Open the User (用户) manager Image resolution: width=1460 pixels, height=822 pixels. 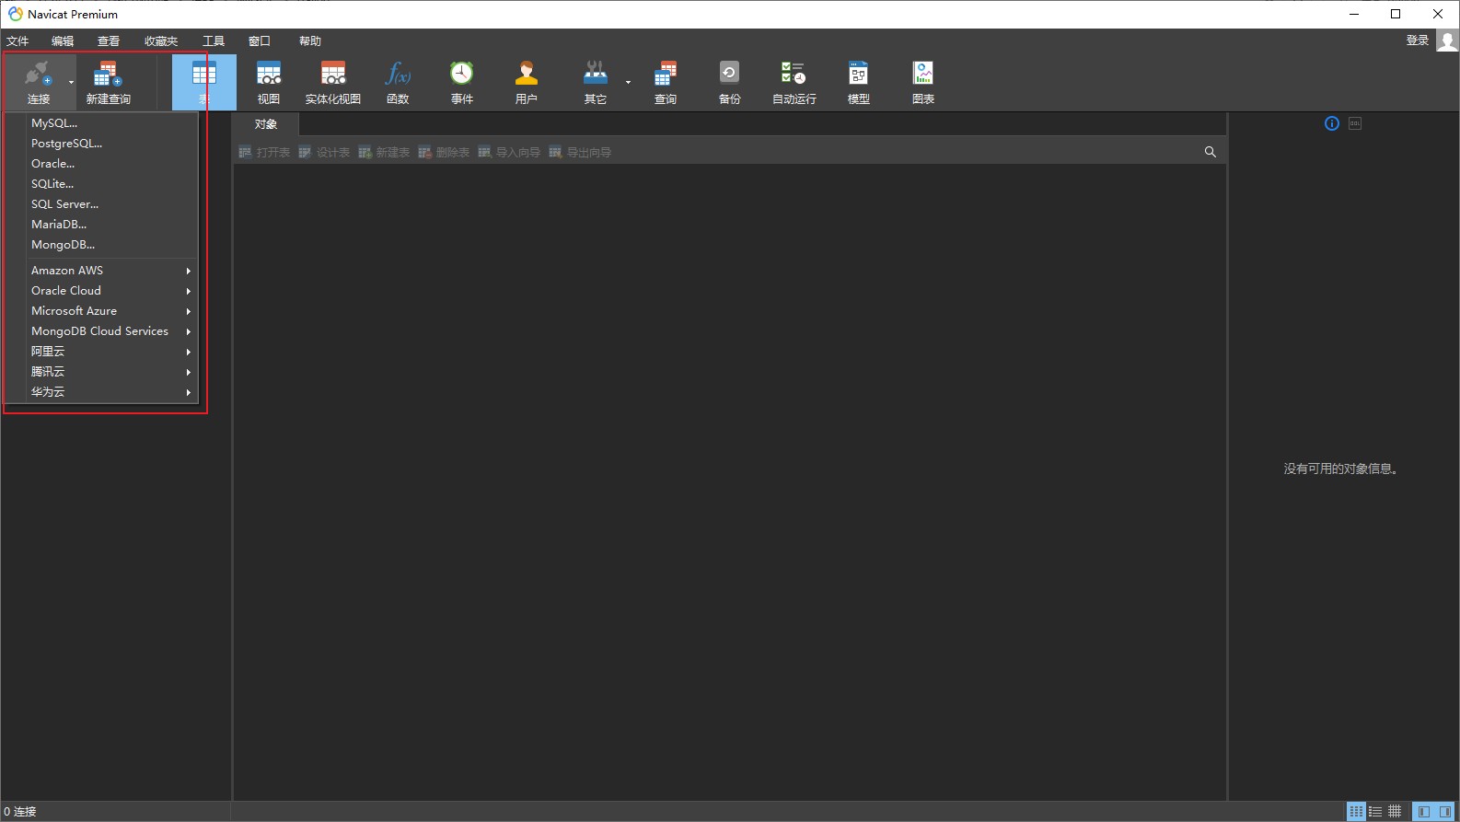click(527, 82)
